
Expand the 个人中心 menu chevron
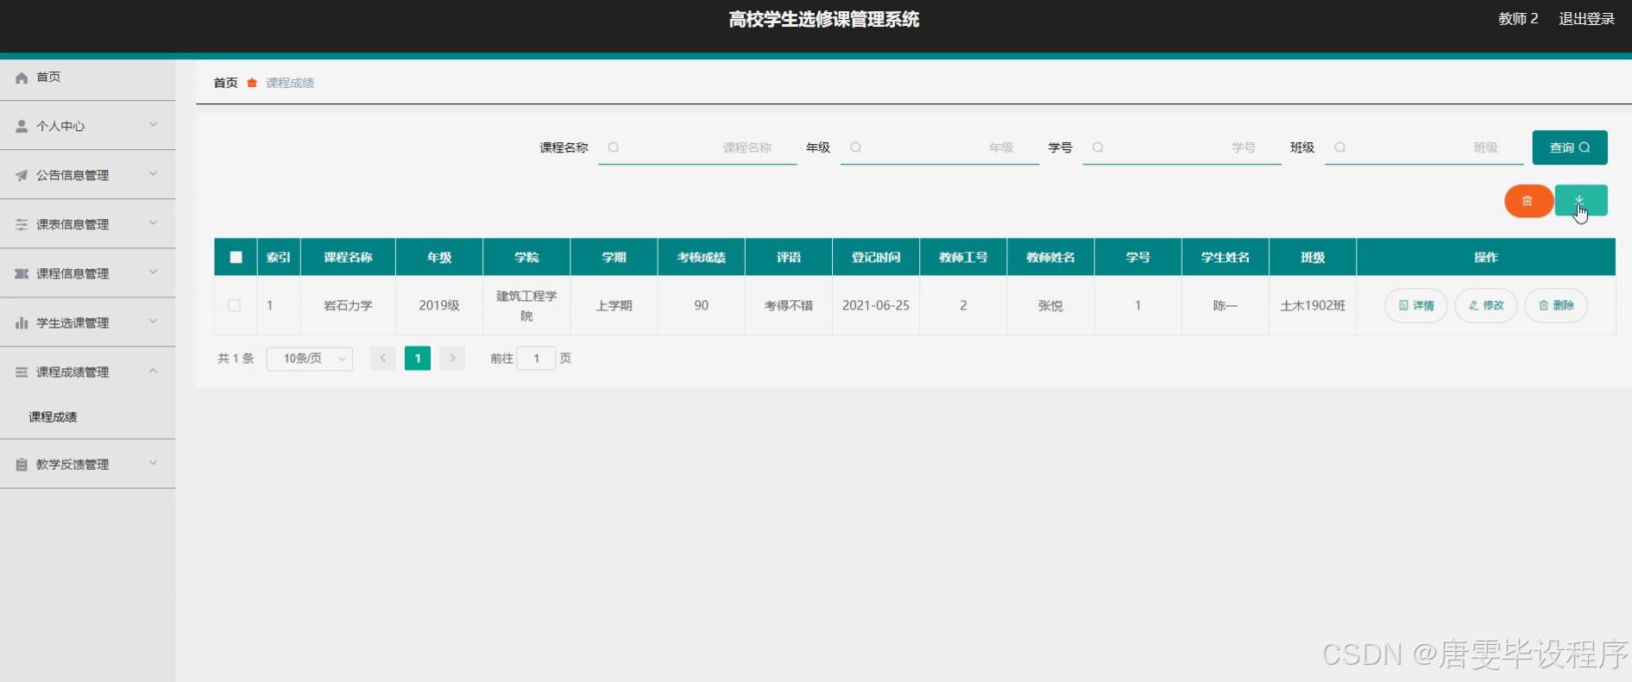click(153, 125)
